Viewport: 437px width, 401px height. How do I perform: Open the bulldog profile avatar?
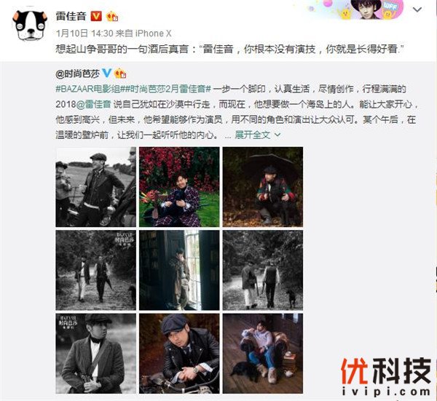(30, 25)
